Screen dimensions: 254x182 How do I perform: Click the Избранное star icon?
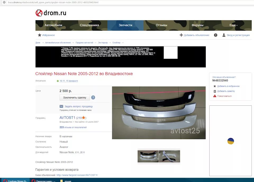[x=39, y=35]
